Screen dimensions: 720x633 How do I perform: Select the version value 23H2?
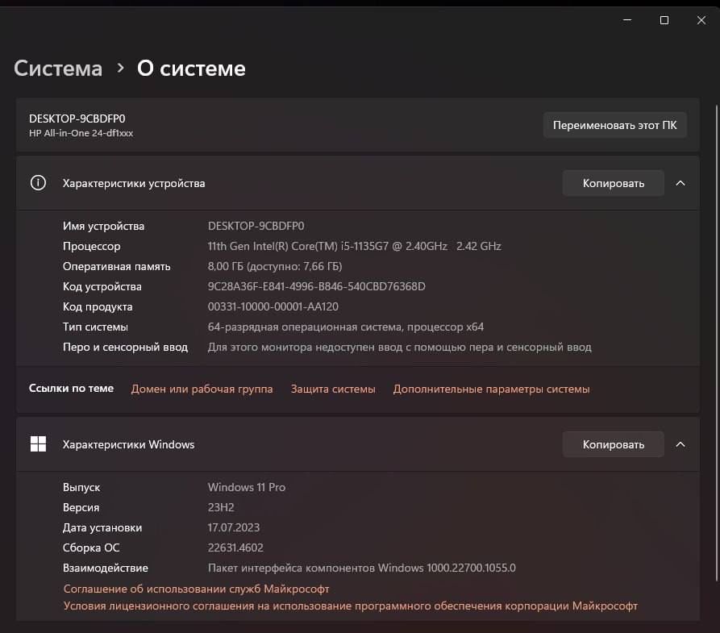[x=221, y=507]
